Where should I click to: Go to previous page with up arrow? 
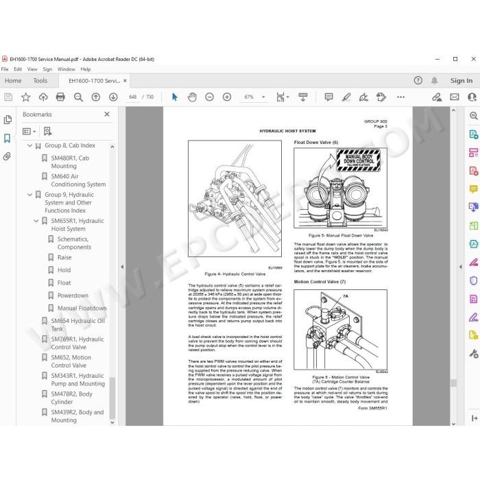pos(96,97)
